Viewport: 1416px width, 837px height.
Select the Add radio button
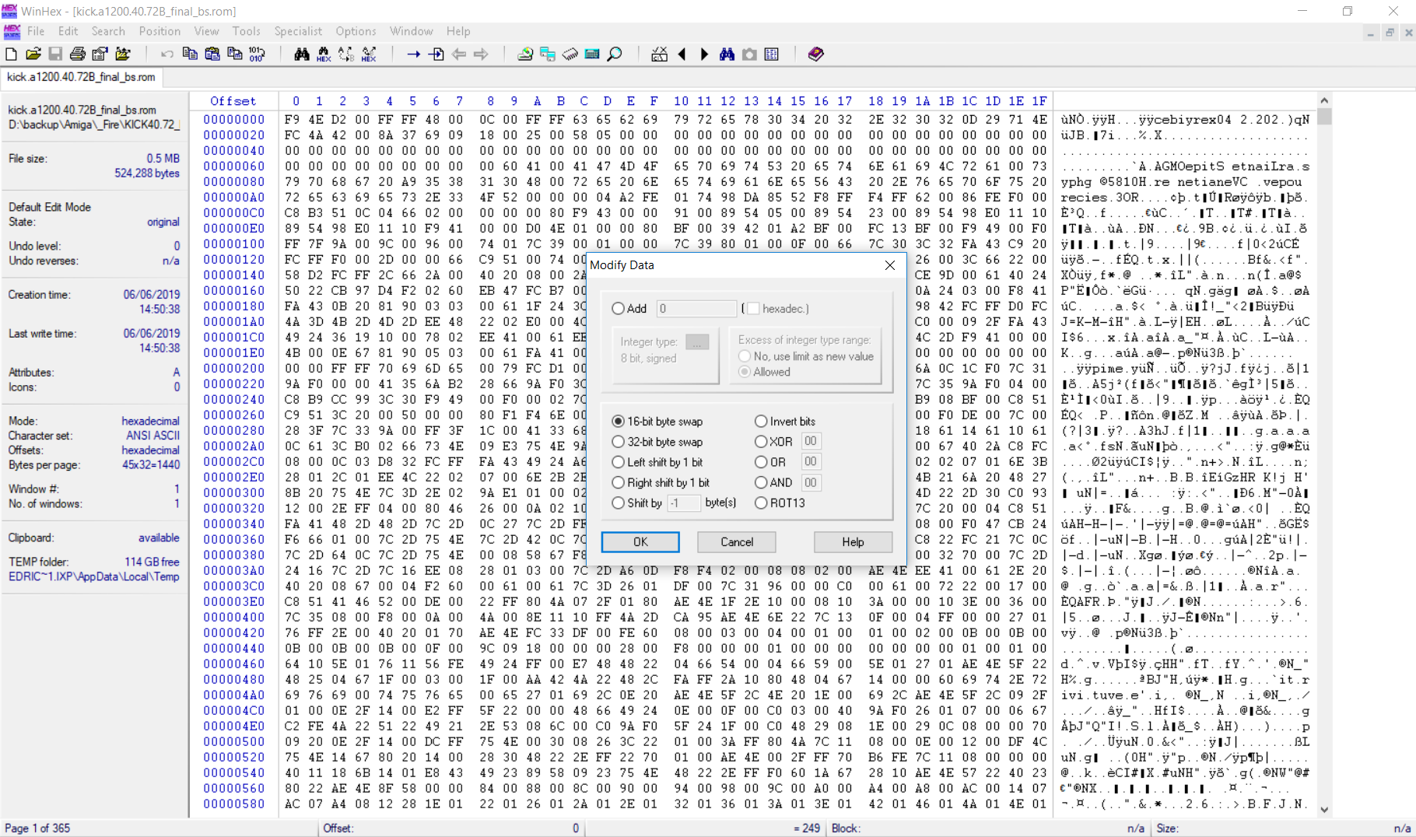click(x=619, y=309)
